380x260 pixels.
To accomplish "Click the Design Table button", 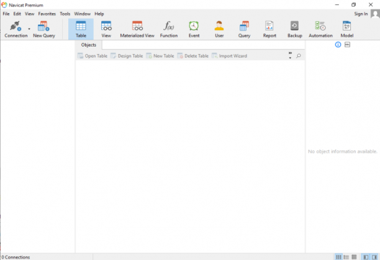I will [127, 56].
